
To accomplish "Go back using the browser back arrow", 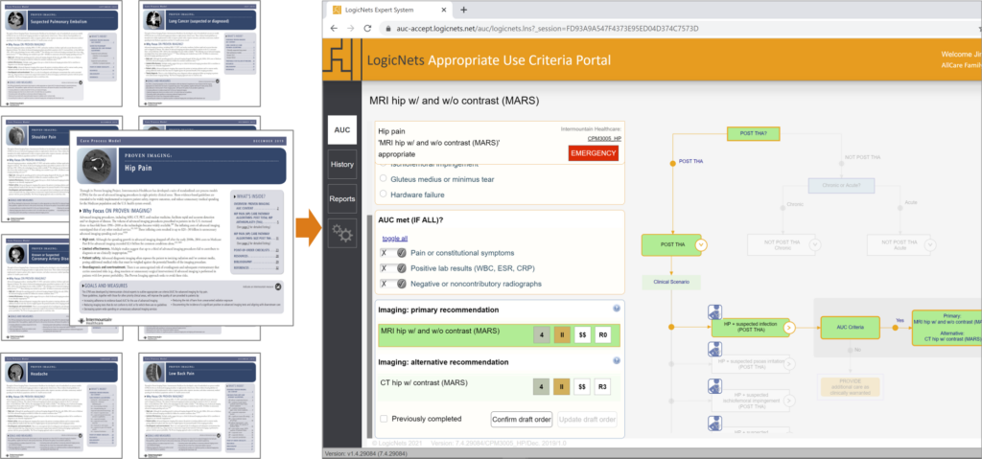I will click(335, 28).
